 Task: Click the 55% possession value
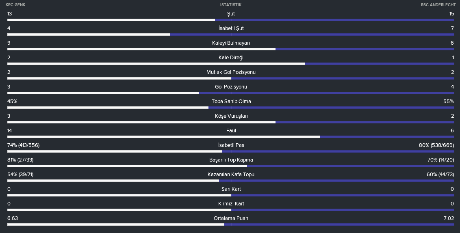pyautogui.click(x=449, y=101)
